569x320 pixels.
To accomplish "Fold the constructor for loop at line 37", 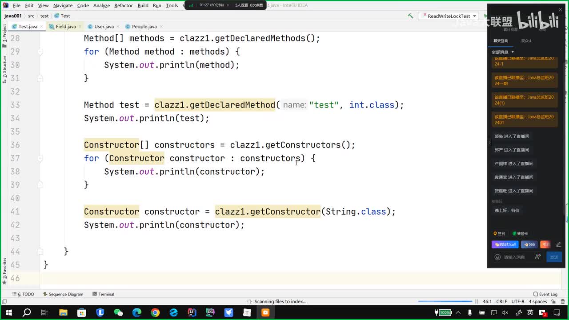I will click(40, 158).
